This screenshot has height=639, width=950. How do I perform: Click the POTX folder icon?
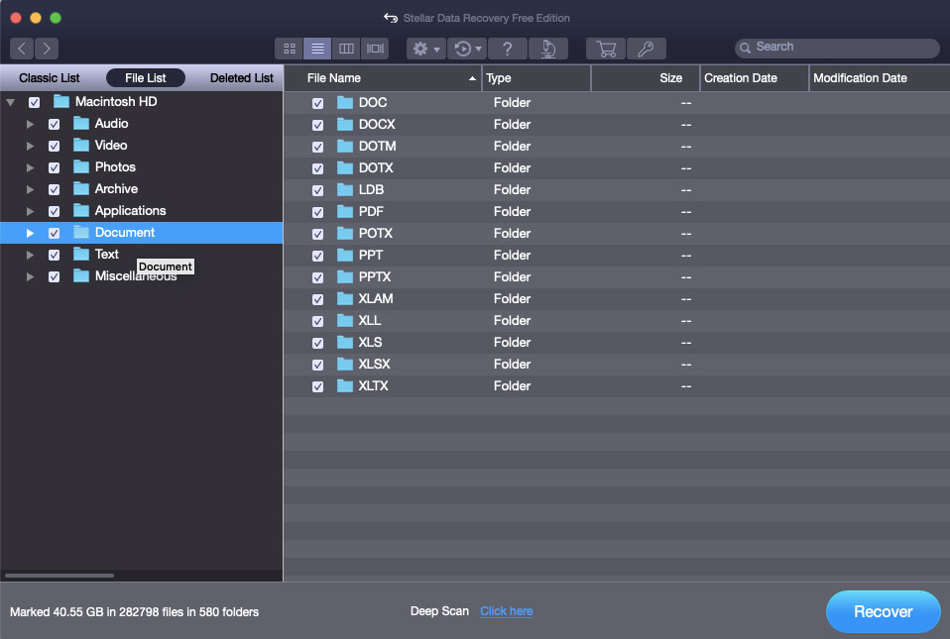pos(345,233)
